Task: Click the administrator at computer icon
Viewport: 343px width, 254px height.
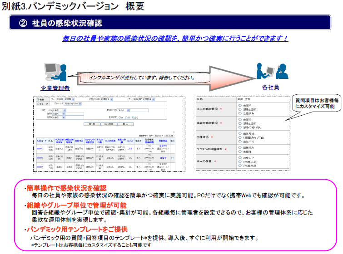Action: click(55, 72)
